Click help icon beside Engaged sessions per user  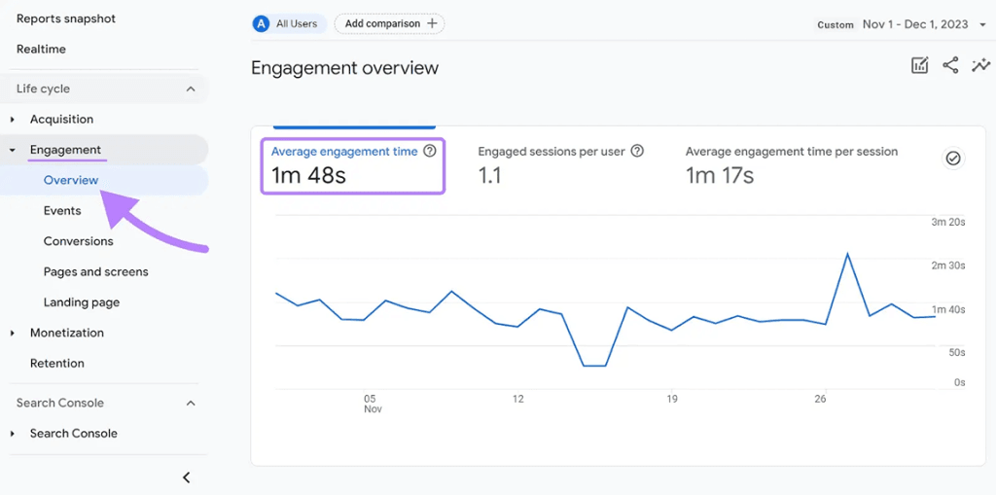tap(637, 152)
